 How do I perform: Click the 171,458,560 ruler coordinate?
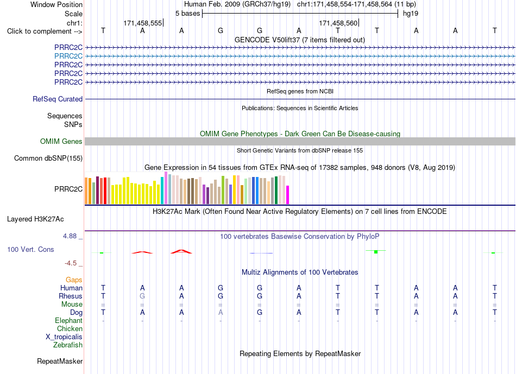pos(338,23)
